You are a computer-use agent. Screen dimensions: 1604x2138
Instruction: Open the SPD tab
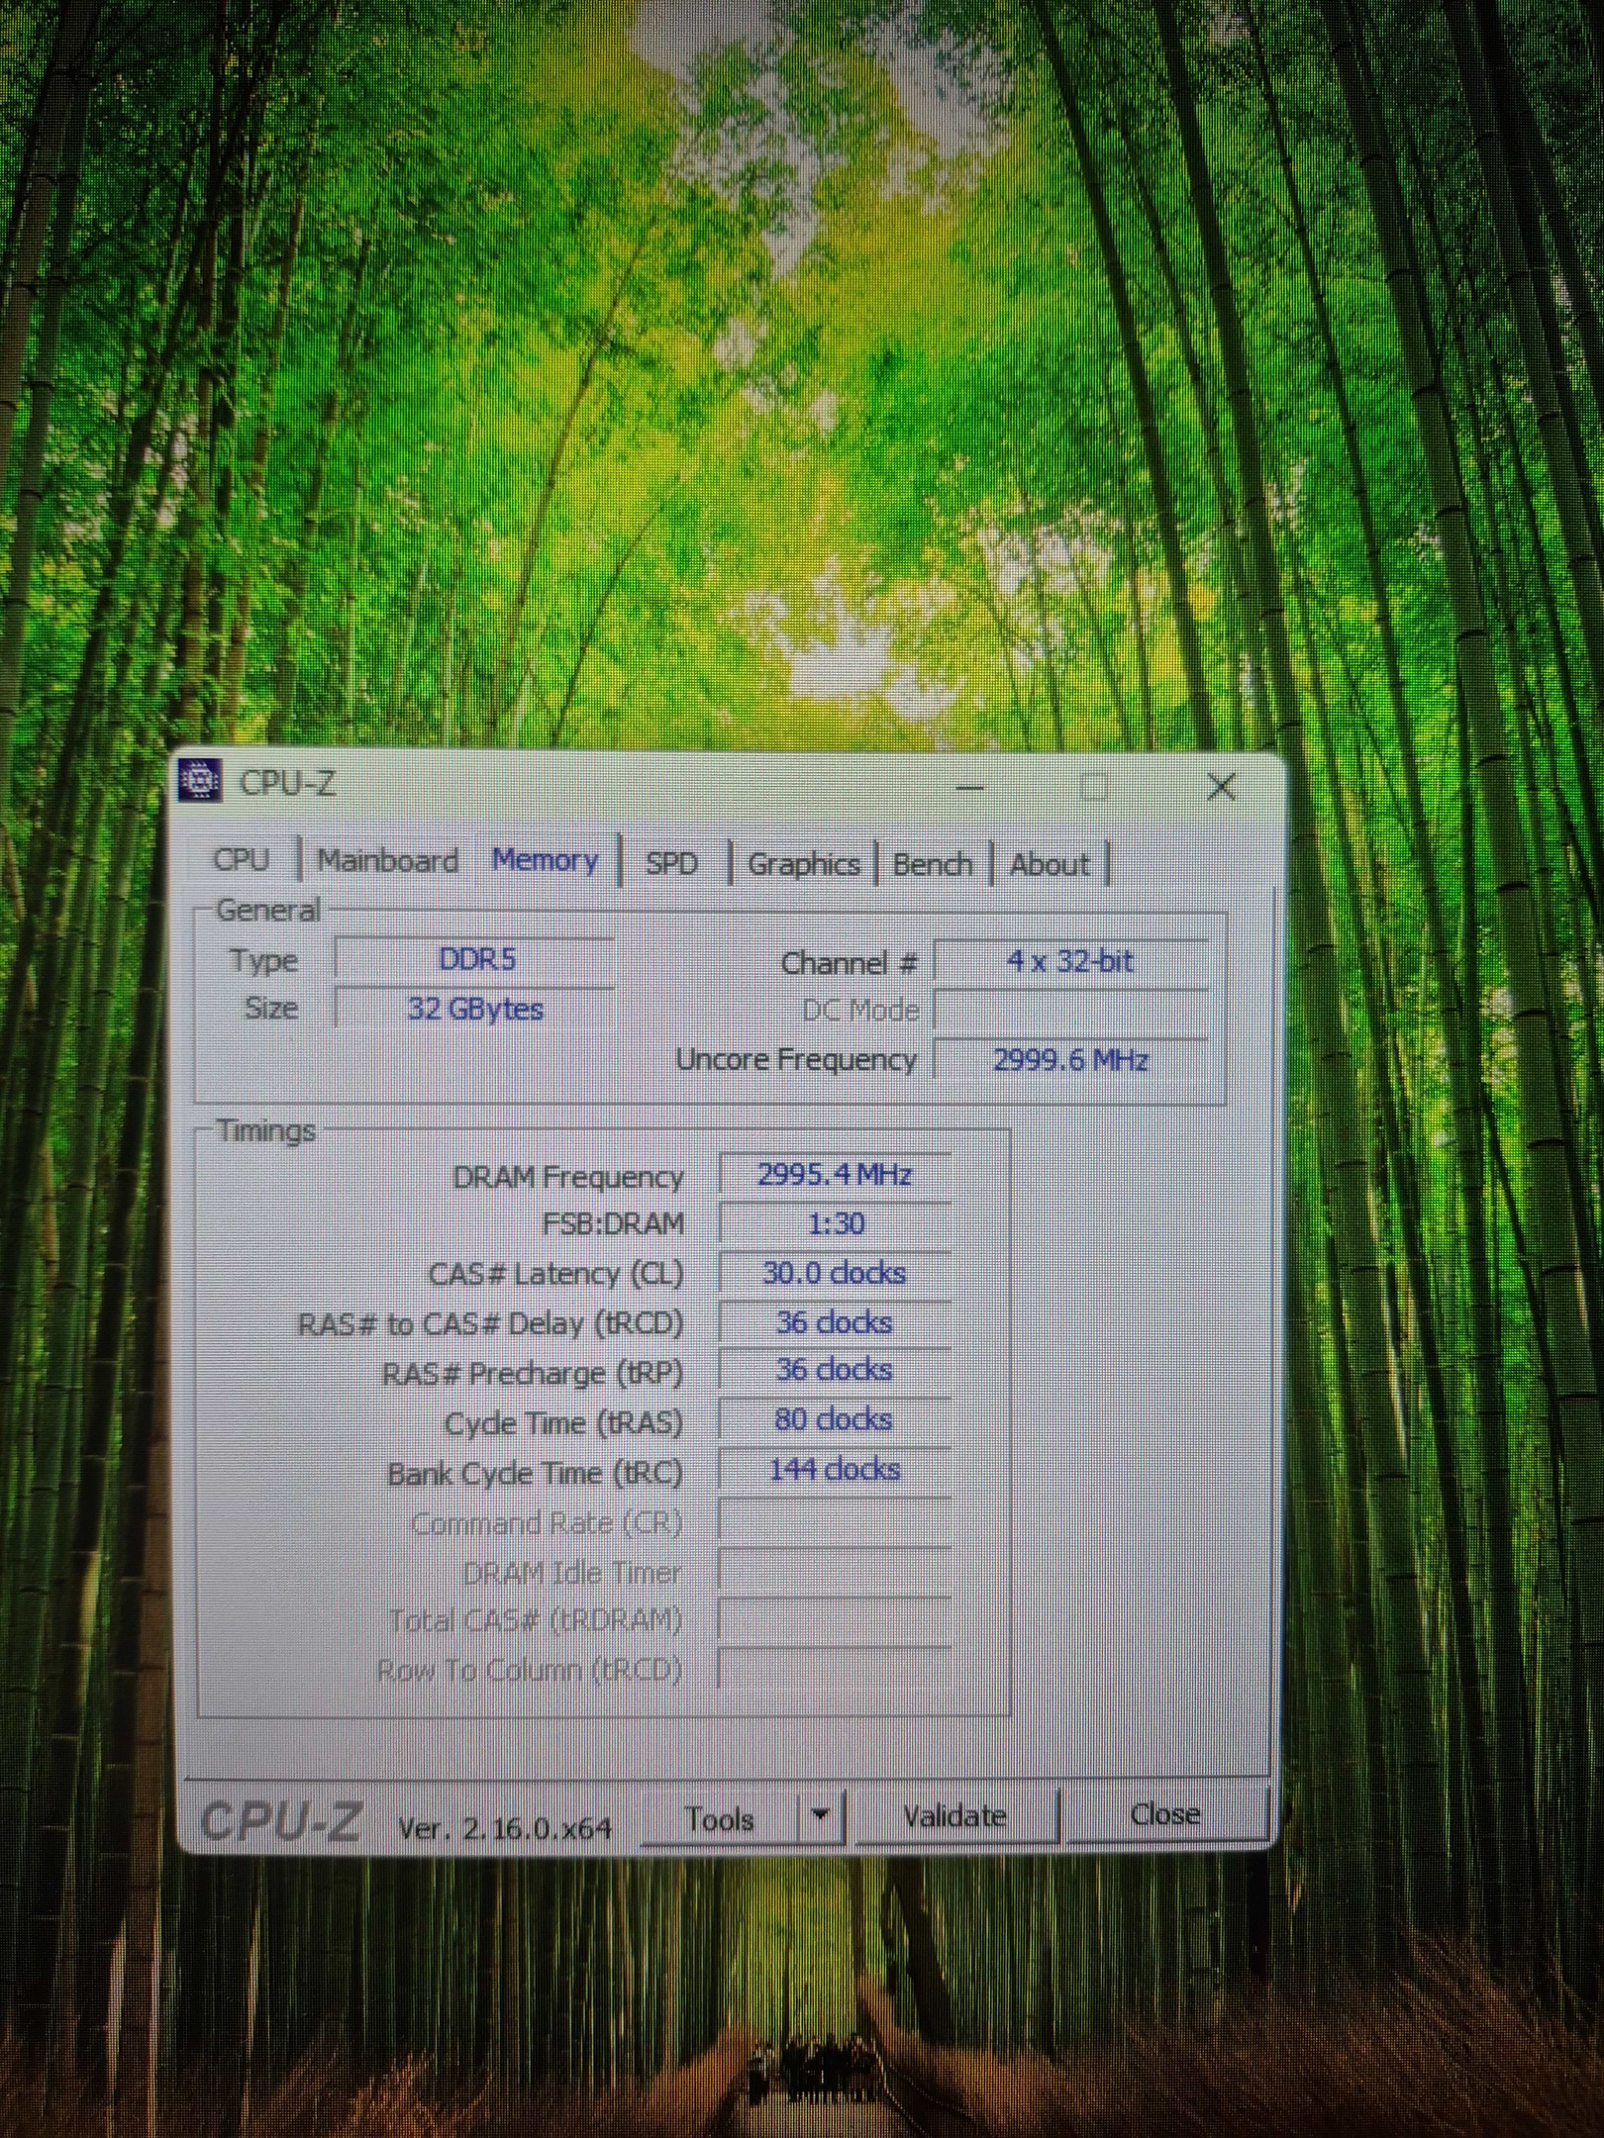click(x=672, y=863)
